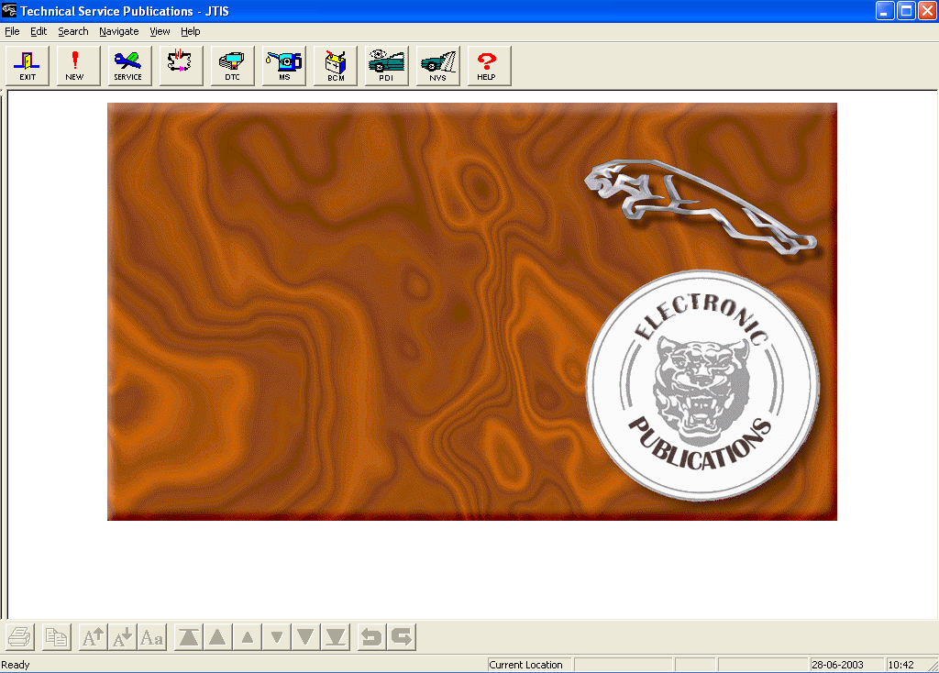Open the MS oil can icon
Screen dimensions: 939x673
point(284,66)
